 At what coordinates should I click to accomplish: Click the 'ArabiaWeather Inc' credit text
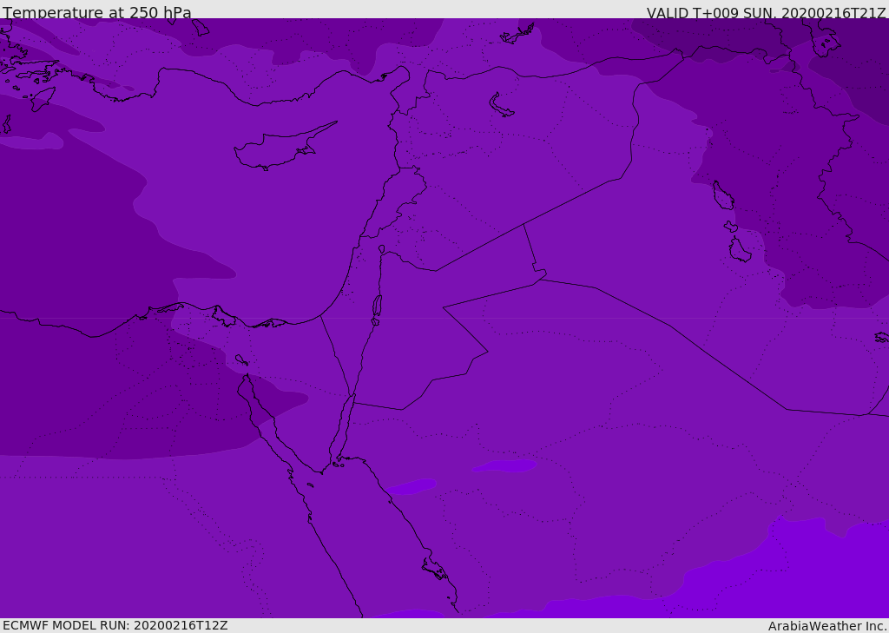[826, 626]
